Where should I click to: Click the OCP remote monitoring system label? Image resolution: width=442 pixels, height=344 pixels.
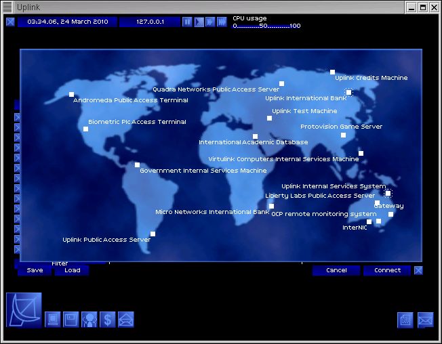pyautogui.click(x=324, y=214)
